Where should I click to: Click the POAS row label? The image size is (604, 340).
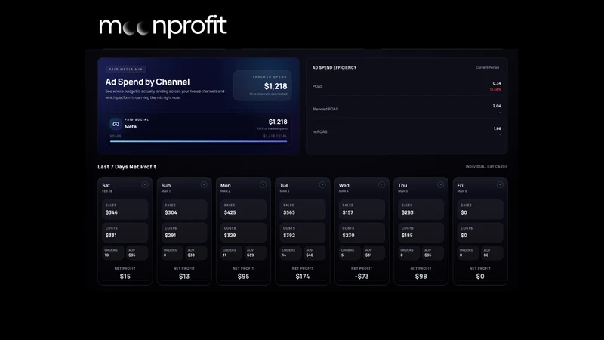(317, 86)
